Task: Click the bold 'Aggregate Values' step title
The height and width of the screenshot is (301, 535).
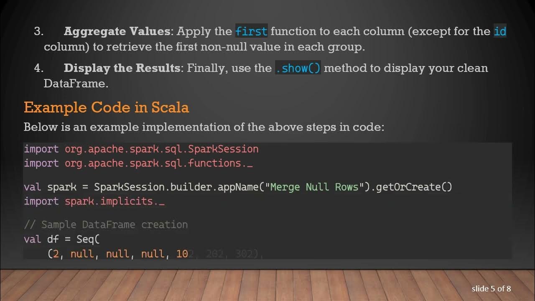Action: click(x=117, y=31)
